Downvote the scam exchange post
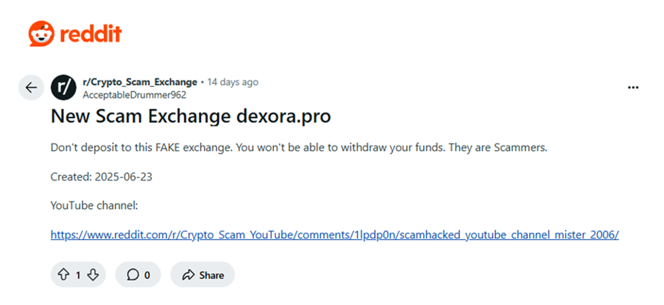 point(94,274)
